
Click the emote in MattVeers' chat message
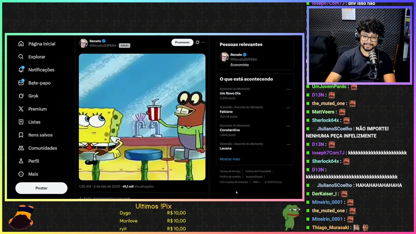click(342, 112)
